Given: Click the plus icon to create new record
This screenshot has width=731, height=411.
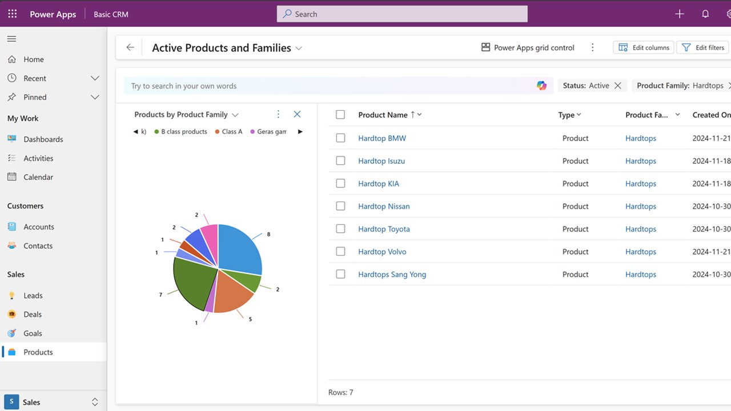Looking at the screenshot, I should click(x=680, y=14).
